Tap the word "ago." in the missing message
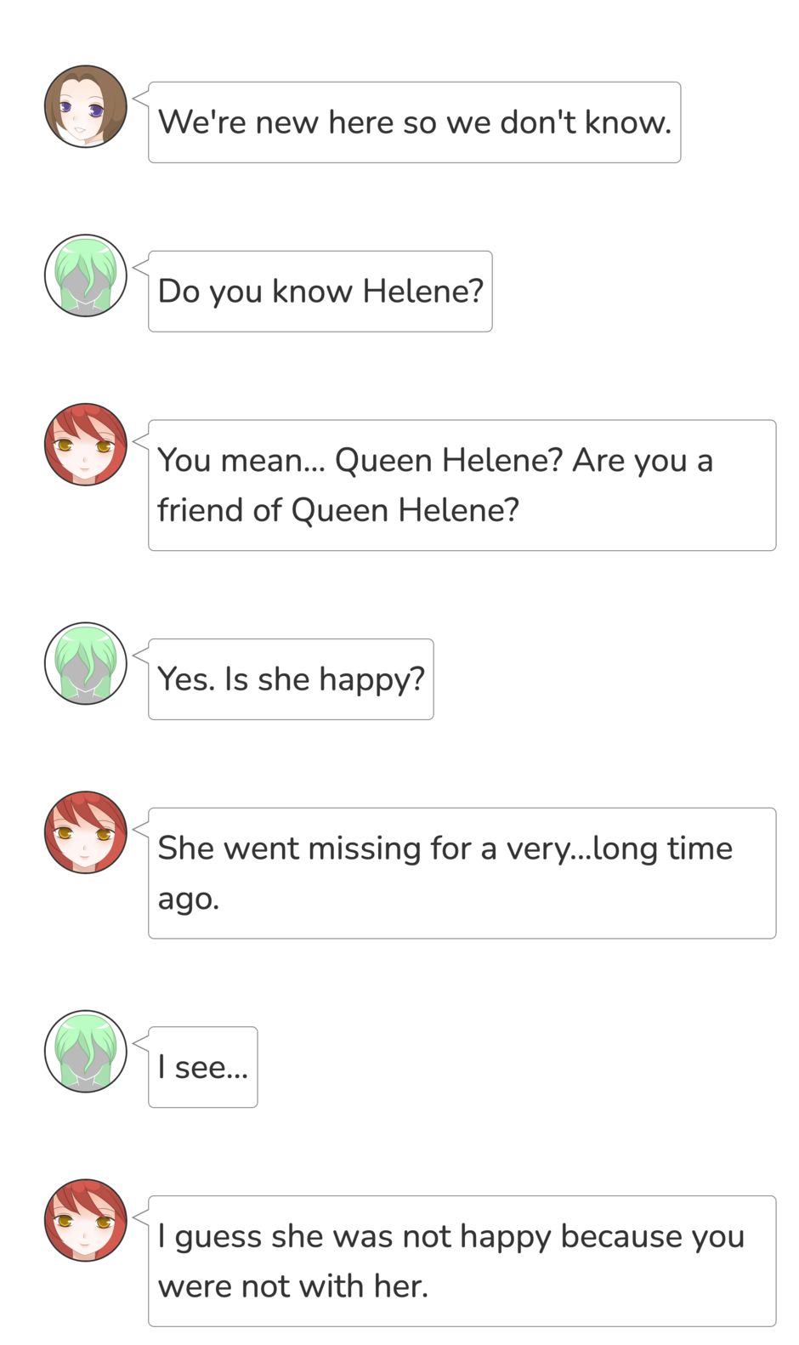 (x=188, y=900)
